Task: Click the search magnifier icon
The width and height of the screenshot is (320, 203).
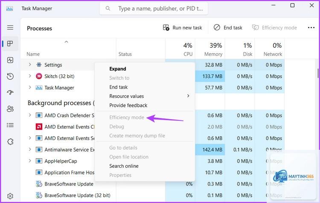Action: coord(108,9)
